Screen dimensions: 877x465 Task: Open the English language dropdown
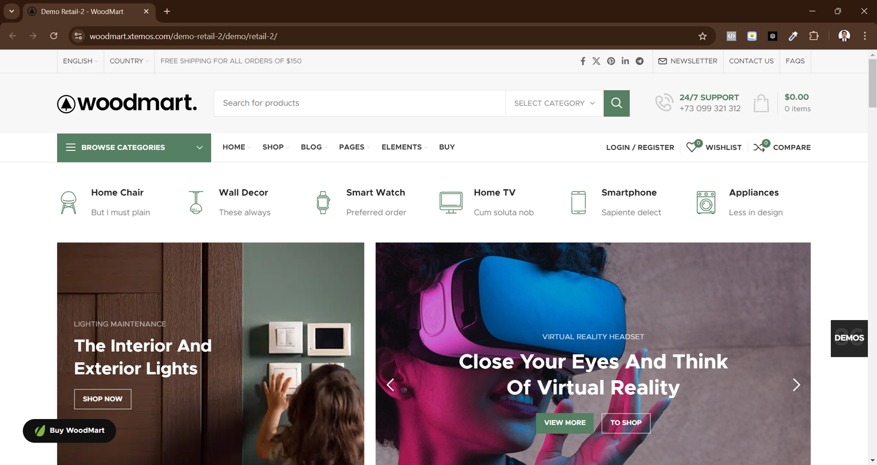pos(80,61)
